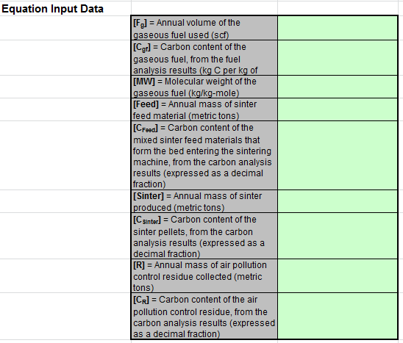This screenshot has width=403, height=343.
Task: Select the CSinter pellets carbon content input cell
Action: [338, 236]
